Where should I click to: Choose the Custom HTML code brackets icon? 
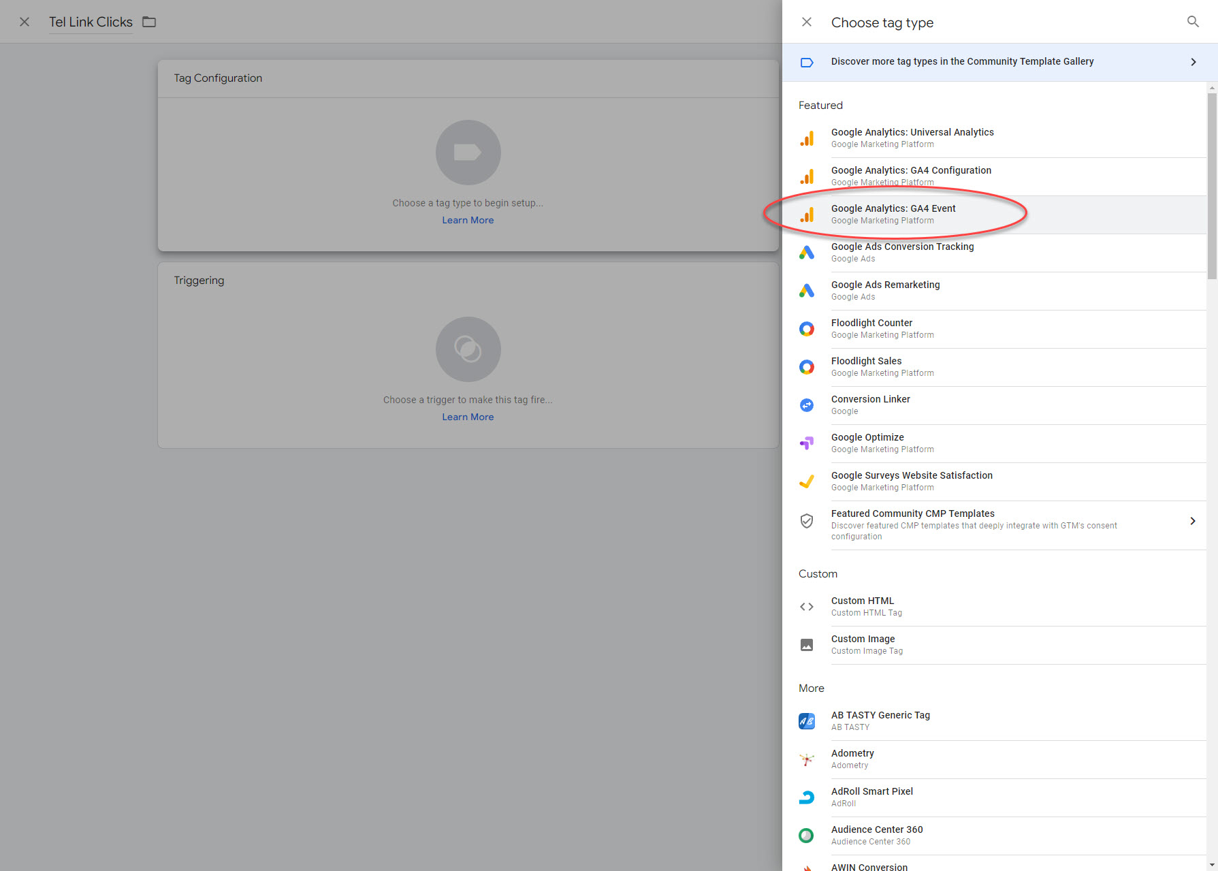pos(807,607)
